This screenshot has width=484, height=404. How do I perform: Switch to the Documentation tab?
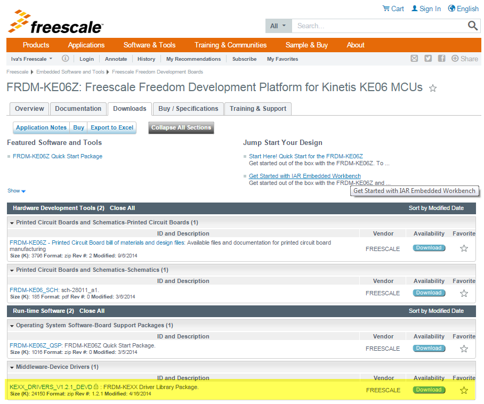click(78, 109)
